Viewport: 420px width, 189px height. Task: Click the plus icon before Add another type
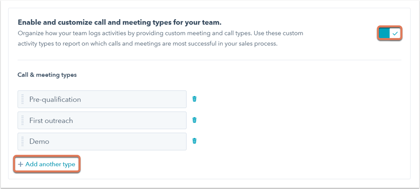[x=21, y=164]
